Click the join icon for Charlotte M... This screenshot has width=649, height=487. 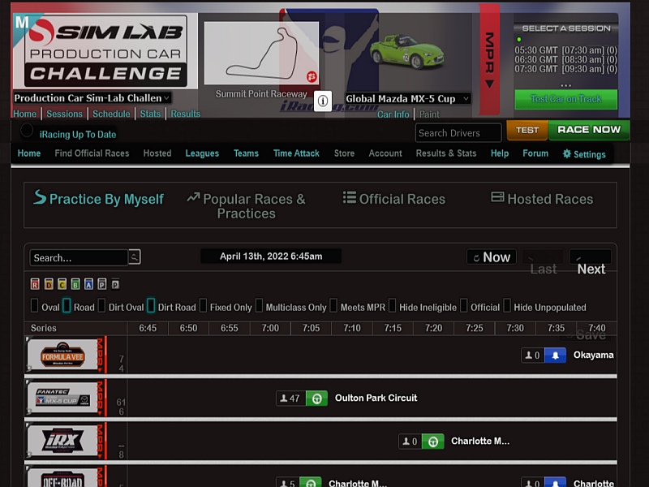(x=433, y=441)
